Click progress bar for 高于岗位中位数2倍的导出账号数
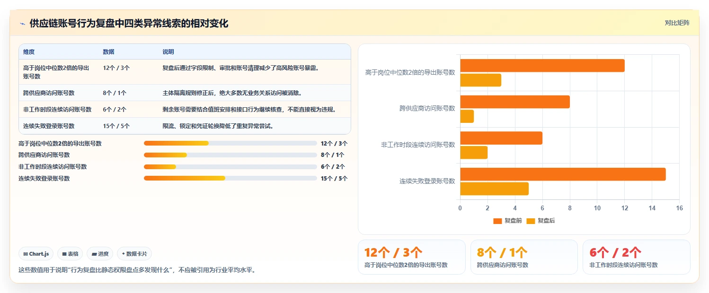The height and width of the screenshot is (293, 709). (x=230, y=143)
